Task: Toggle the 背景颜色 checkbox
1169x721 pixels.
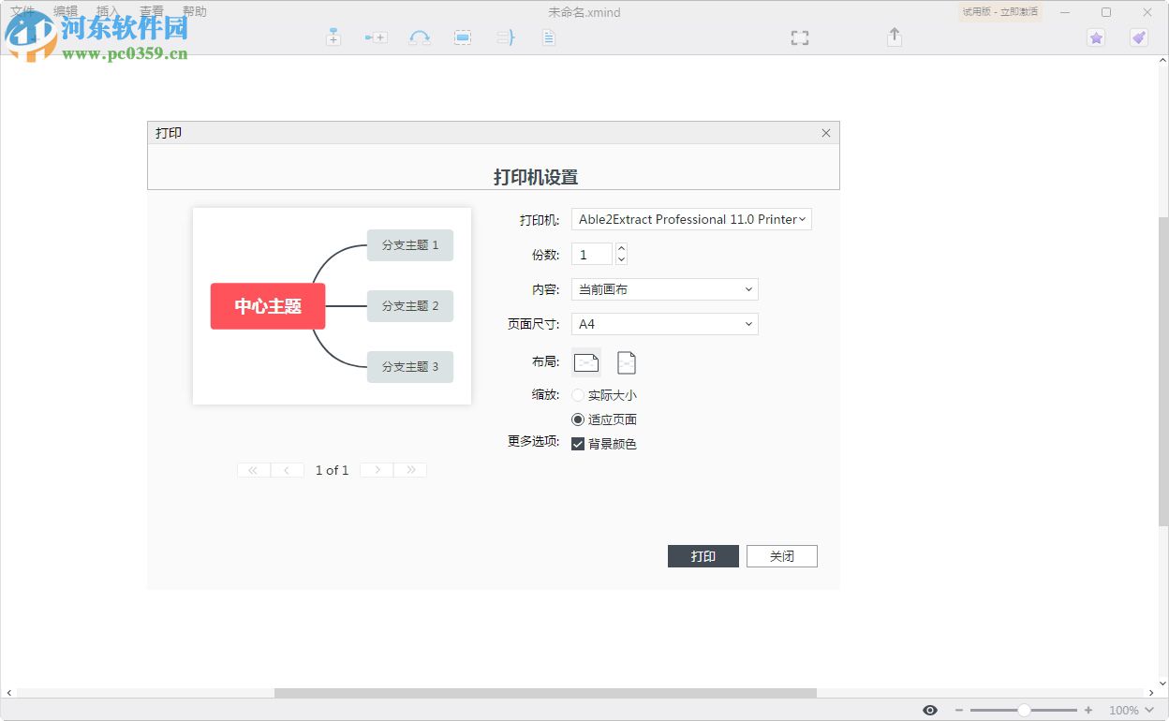Action: point(578,444)
